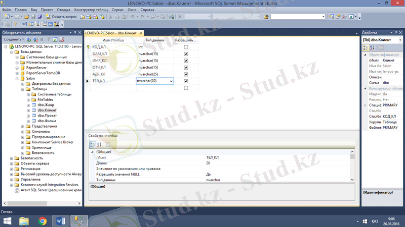Screen dimensions: 405x227
Task: Toggle allow nulls for ТЕЛ_КЛ
Action: [x=186, y=81]
